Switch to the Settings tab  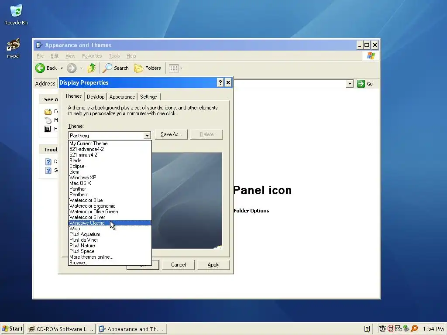[148, 97]
